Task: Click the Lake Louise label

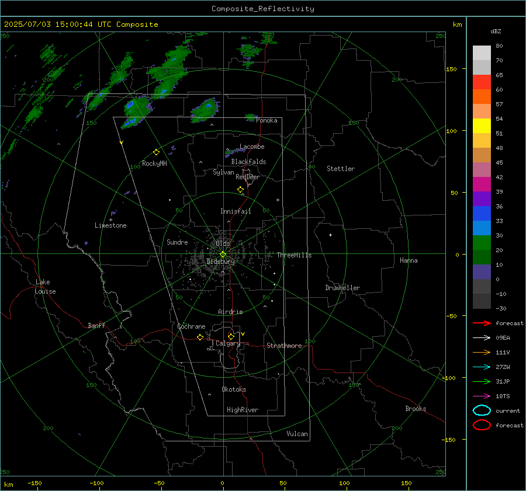Action: coord(45,287)
